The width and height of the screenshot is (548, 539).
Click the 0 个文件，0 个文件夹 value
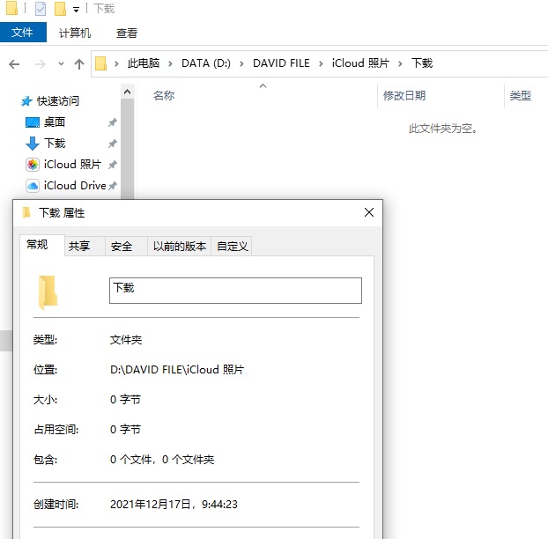(162, 460)
